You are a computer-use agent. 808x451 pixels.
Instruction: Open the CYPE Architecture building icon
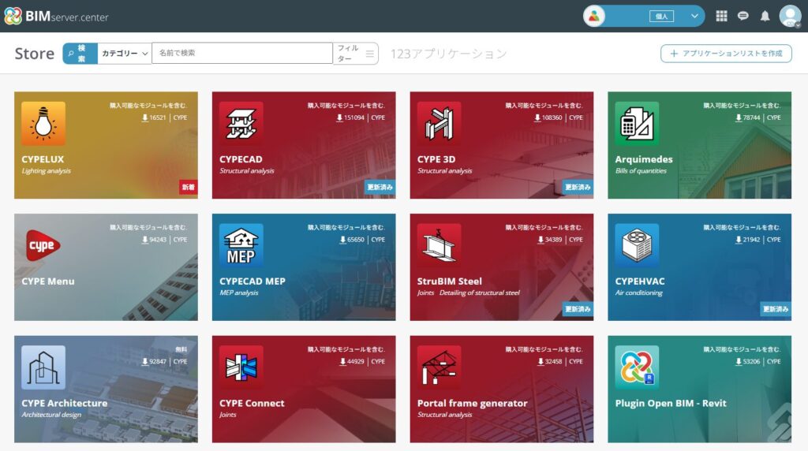[43, 367]
